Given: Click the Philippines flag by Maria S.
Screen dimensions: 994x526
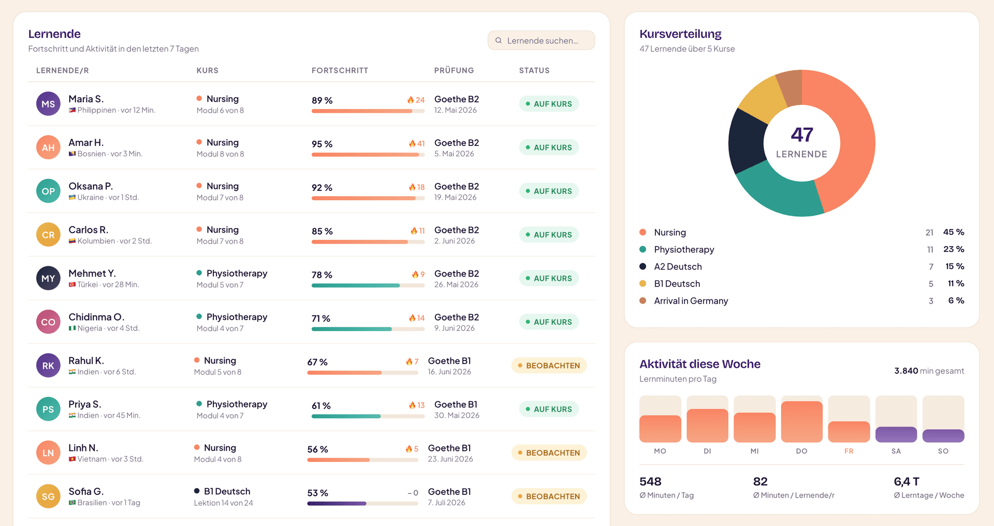Looking at the screenshot, I should [x=72, y=110].
